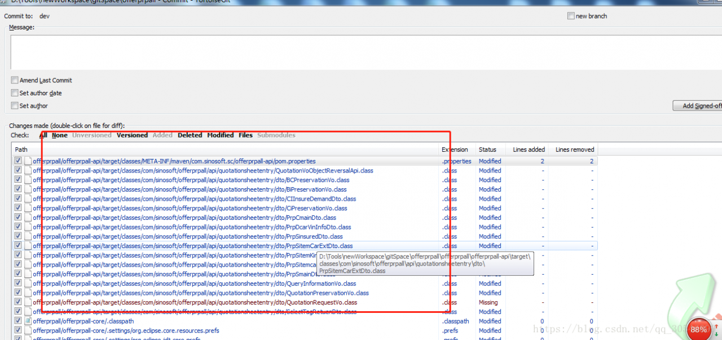Uncheck the BCPreservationVo.class checkbox
Screen dimensions: 722x340
18,180
